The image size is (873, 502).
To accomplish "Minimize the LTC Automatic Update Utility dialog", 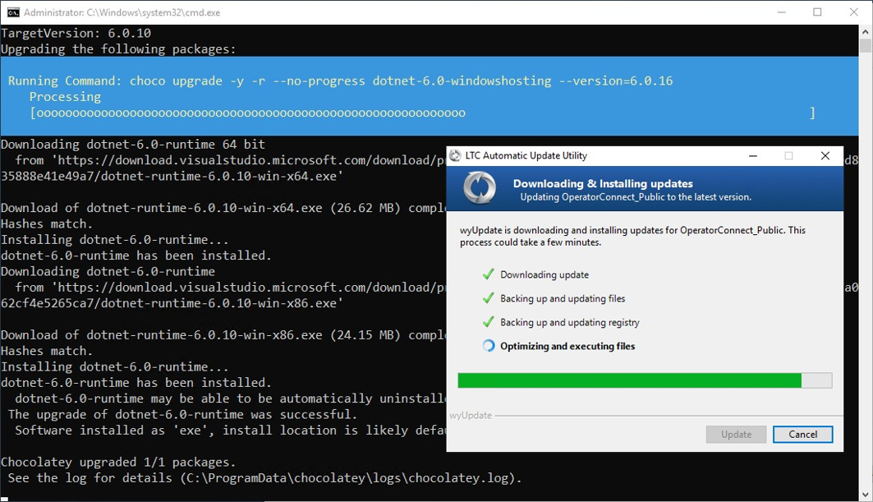I will click(752, 155).
